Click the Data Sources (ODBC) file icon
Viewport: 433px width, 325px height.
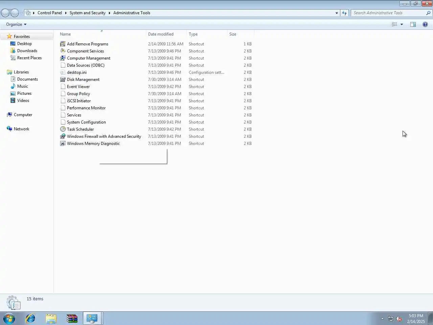[63, 65]
